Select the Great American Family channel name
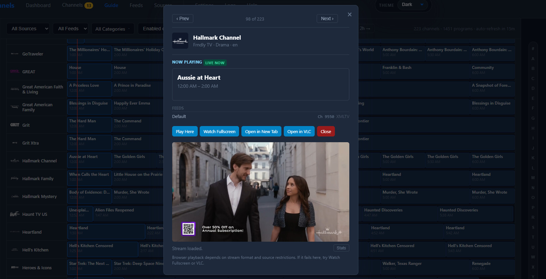The height and width of the screenshot is (279, 546). point(37,107)
